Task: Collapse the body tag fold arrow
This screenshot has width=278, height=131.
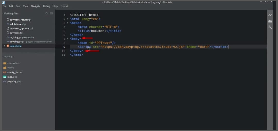Action: coord(67,38)
